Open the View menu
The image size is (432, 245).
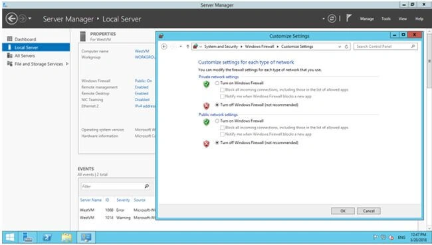coord(402,19)
